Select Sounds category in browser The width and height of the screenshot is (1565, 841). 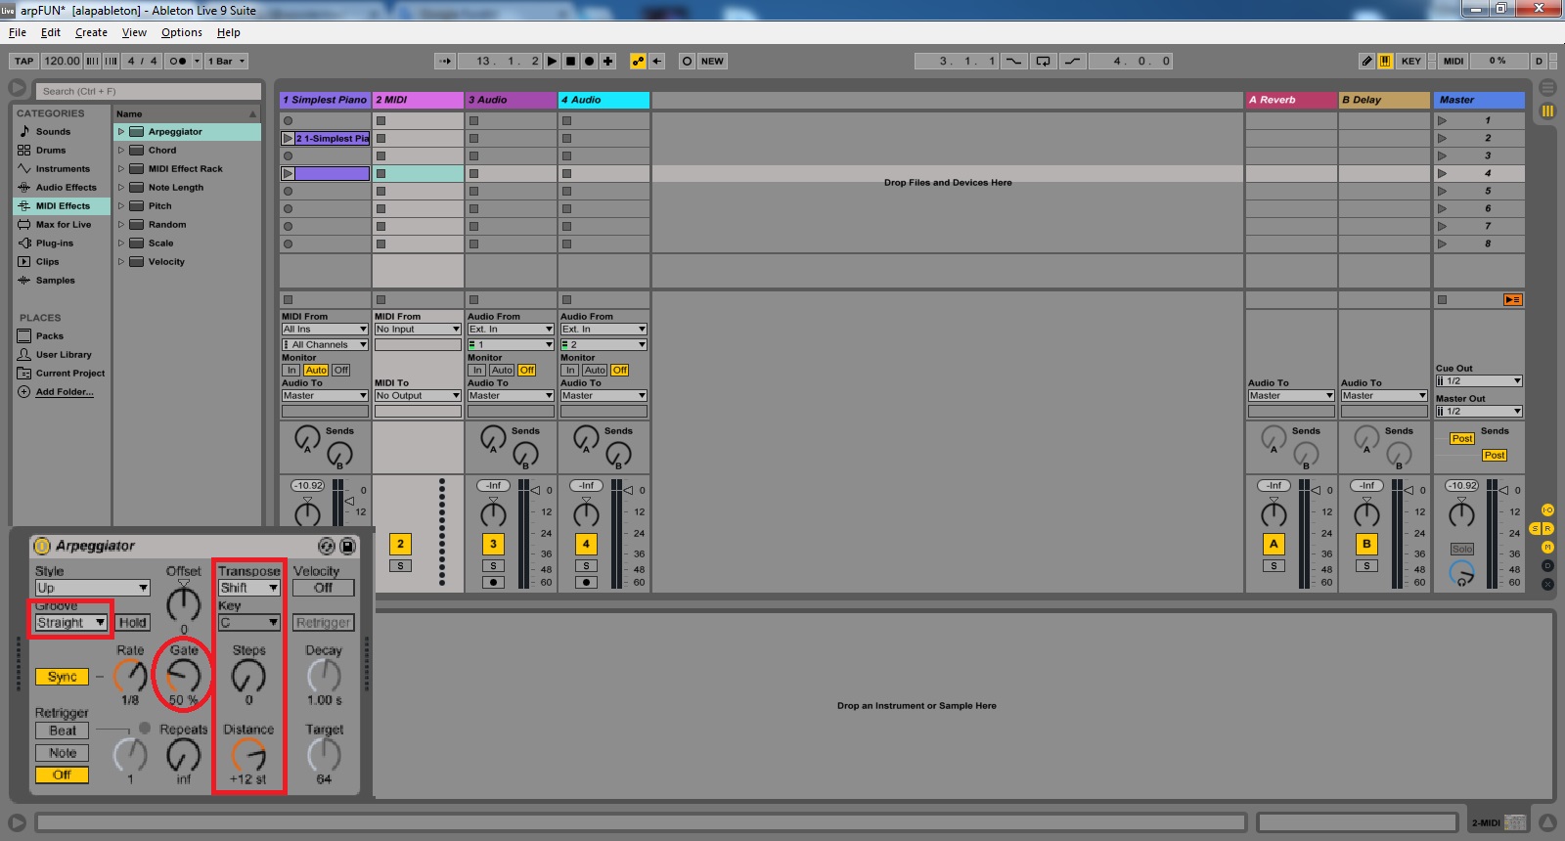point(53,131)
